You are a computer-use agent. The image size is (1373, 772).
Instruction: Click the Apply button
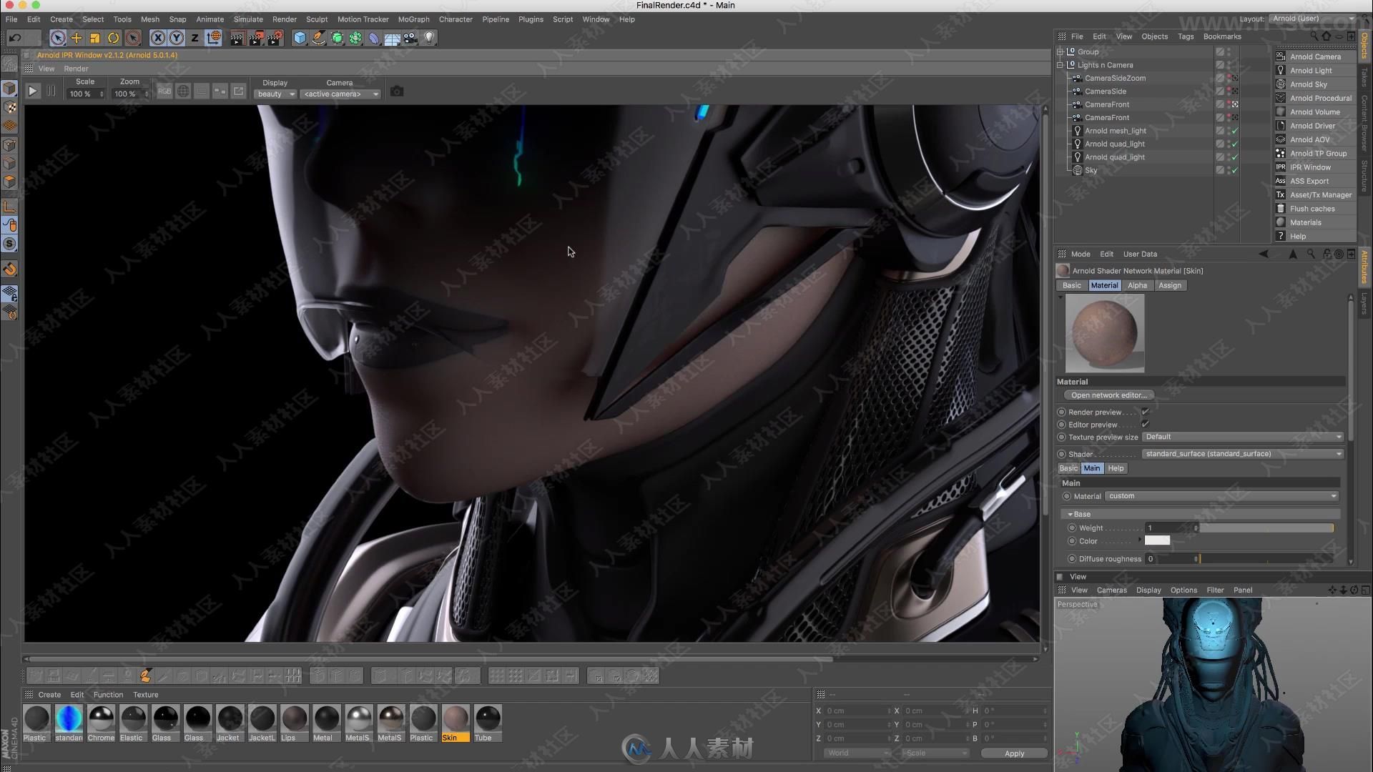1014,753
